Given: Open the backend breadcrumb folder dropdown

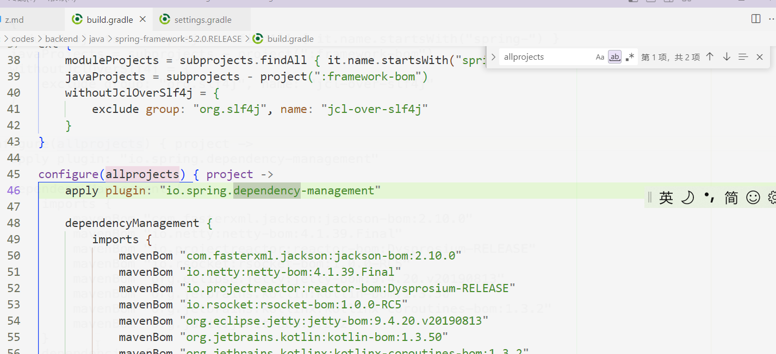Looking at the screenshot, I should 61,39.
